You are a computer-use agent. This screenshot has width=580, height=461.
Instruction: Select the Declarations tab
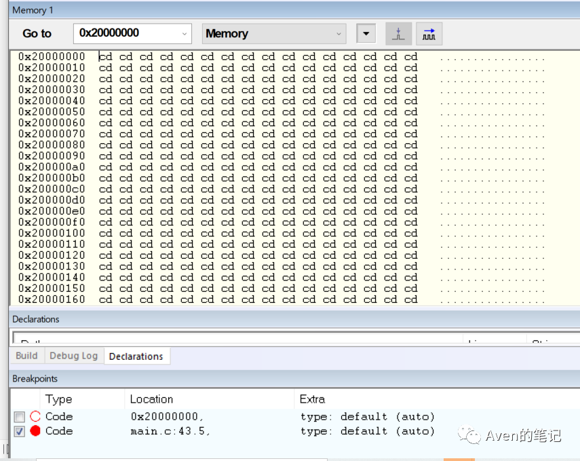tap(136, 356)
